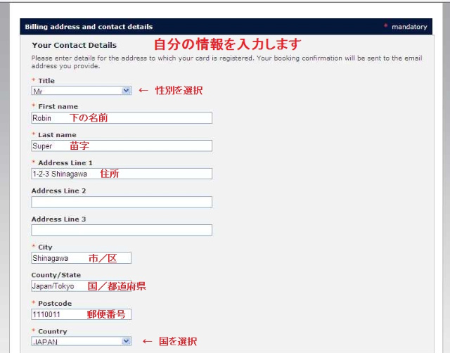
Task: Focus the County/State field with Japan/Tokyo
Action: tap(81, 286)
